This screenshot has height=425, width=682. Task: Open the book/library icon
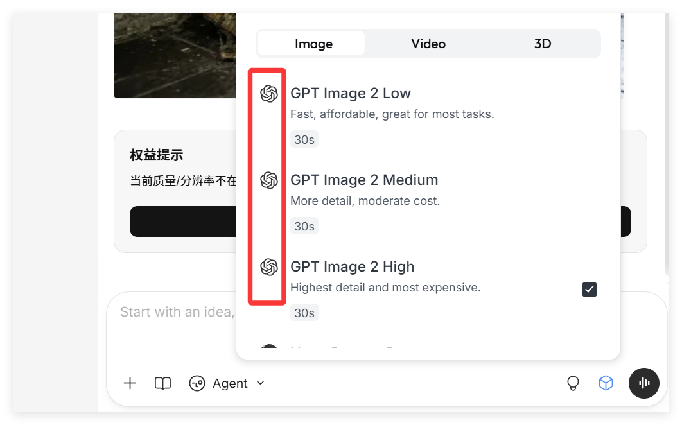tap(162, 383)
